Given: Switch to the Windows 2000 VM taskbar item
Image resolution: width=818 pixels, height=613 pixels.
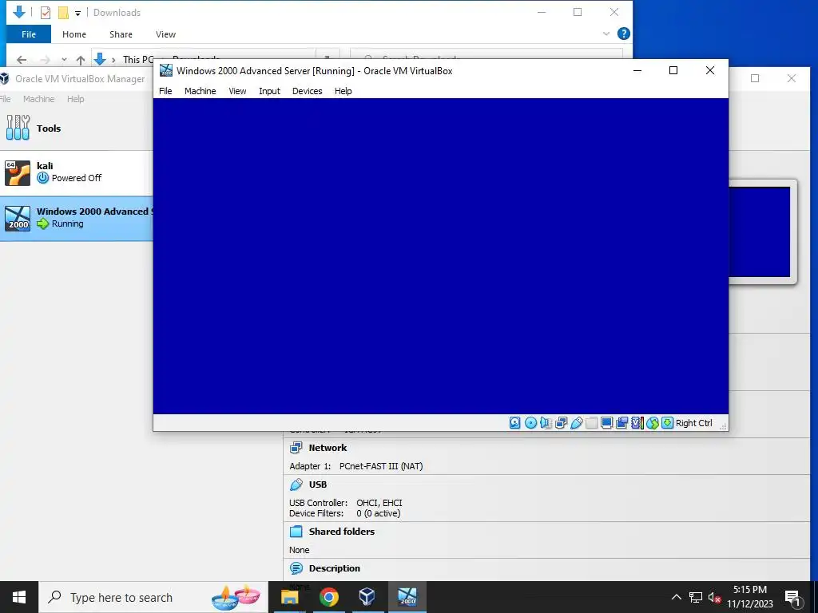Looking at the screenshot, I should (x=407, y=597).
